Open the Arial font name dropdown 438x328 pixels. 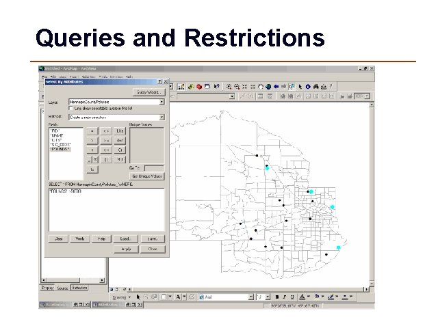[x=251, y=297]
